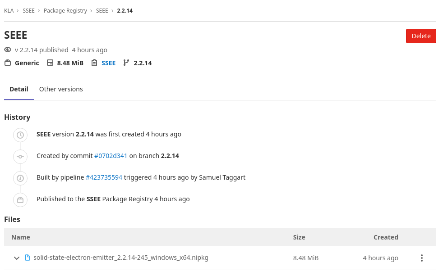This screenshot has width=448, height=276.
Task: Click the eye icon beside v 2.2.14 published
Action: click(8, 50)
